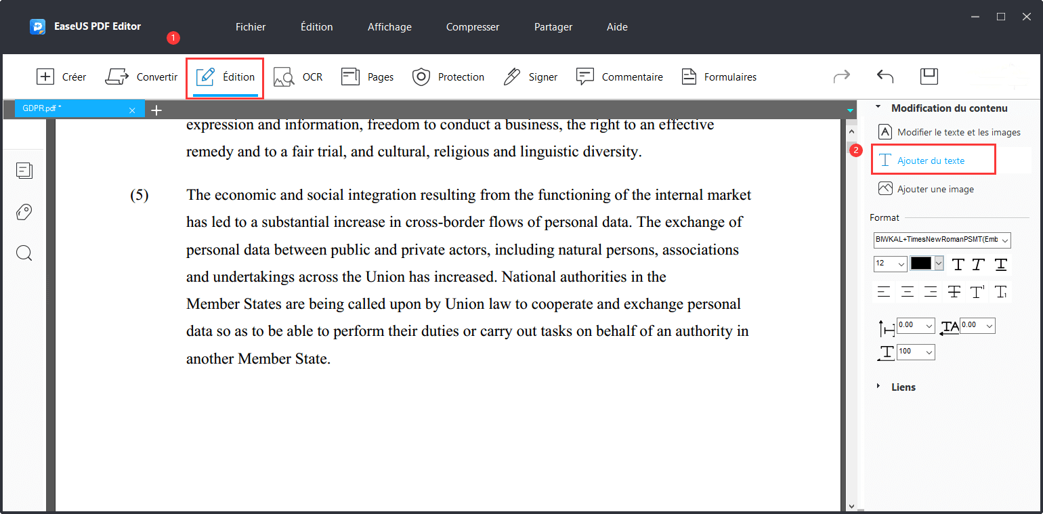Open the Signer tool
This screenshot has width=1043, height=514.
pos(530,77)
